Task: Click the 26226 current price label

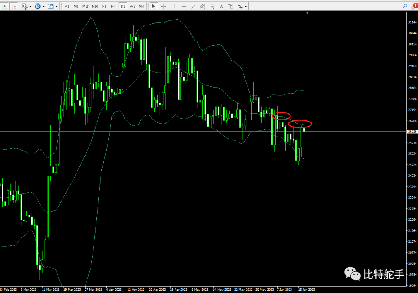Action: (x=412, y=132)
